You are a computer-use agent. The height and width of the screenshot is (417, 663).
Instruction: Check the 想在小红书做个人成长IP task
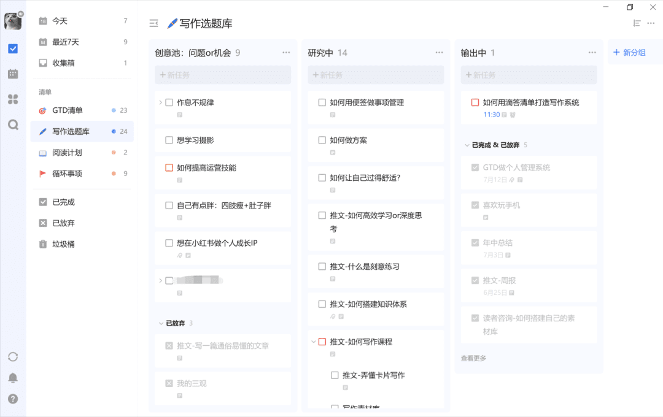point(169,243)
